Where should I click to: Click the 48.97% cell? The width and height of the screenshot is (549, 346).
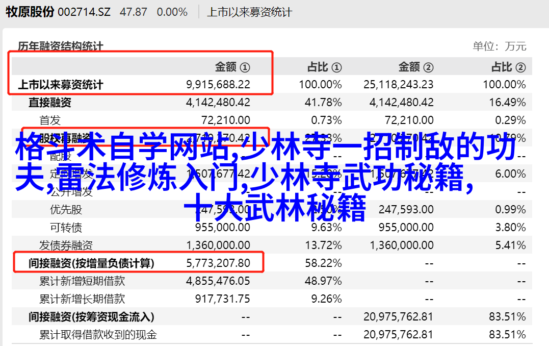[x=323, y=281]
